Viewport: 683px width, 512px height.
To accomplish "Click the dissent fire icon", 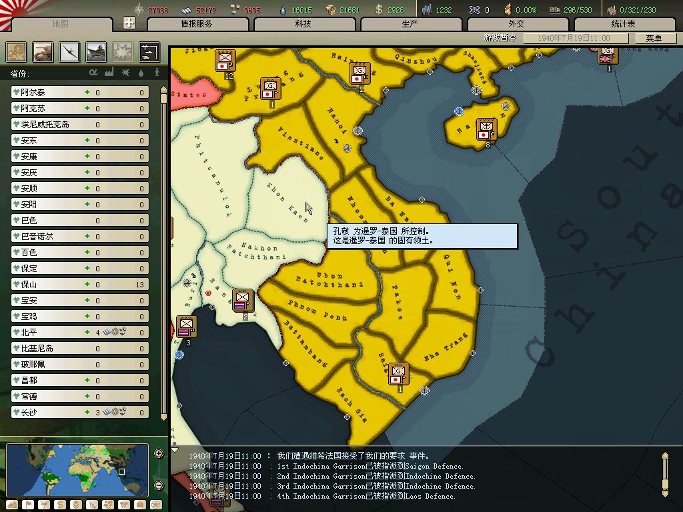I will [508, 9].
